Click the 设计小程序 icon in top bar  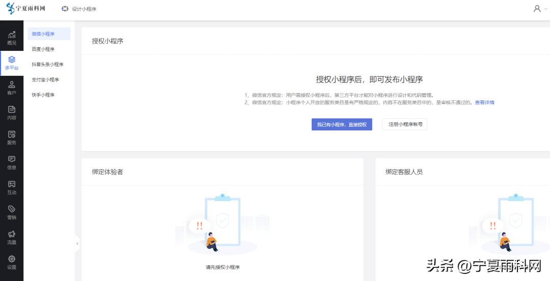pos(65,9)
